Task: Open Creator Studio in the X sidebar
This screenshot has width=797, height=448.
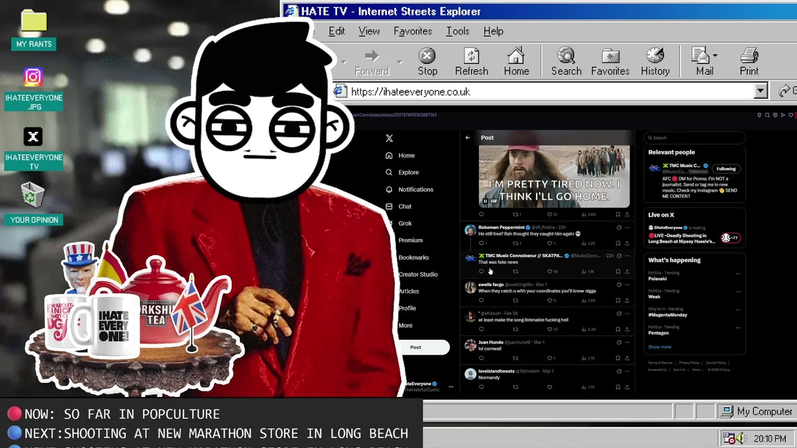Action: pos(418,274)
